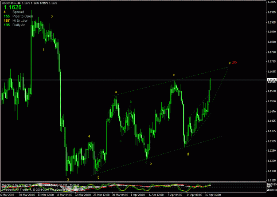277x197 pixels.
Task: Click the 22 Mar 20:00 time axis label
Action: (82, 195)
